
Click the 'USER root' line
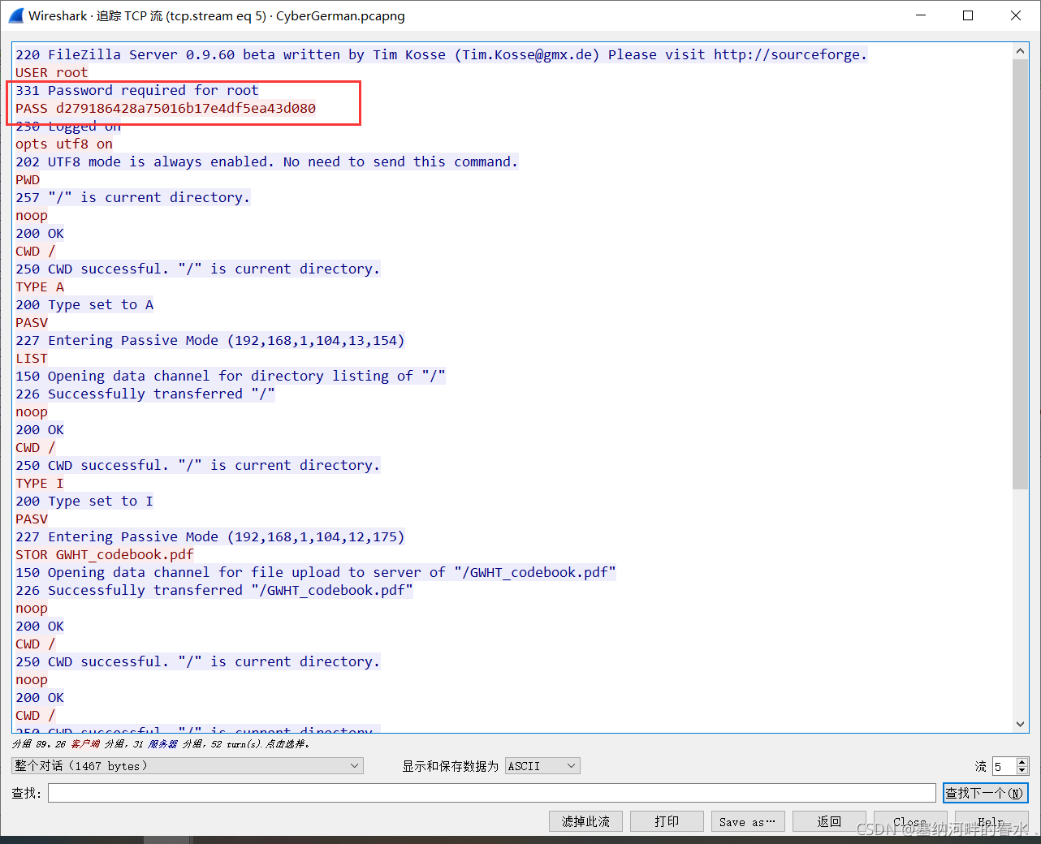52,72
